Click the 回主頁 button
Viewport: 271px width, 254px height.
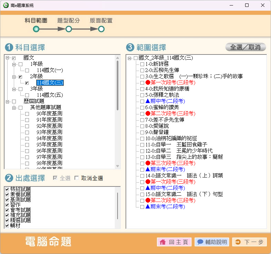174,242
